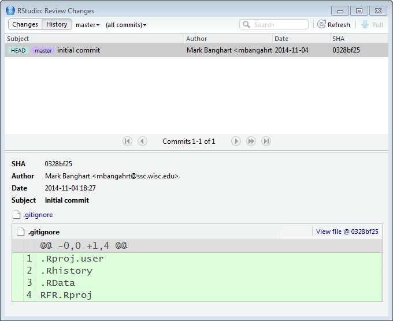393x321 pixels.
Task: Click the HEAD label badge
Action: tap(18, 50)
